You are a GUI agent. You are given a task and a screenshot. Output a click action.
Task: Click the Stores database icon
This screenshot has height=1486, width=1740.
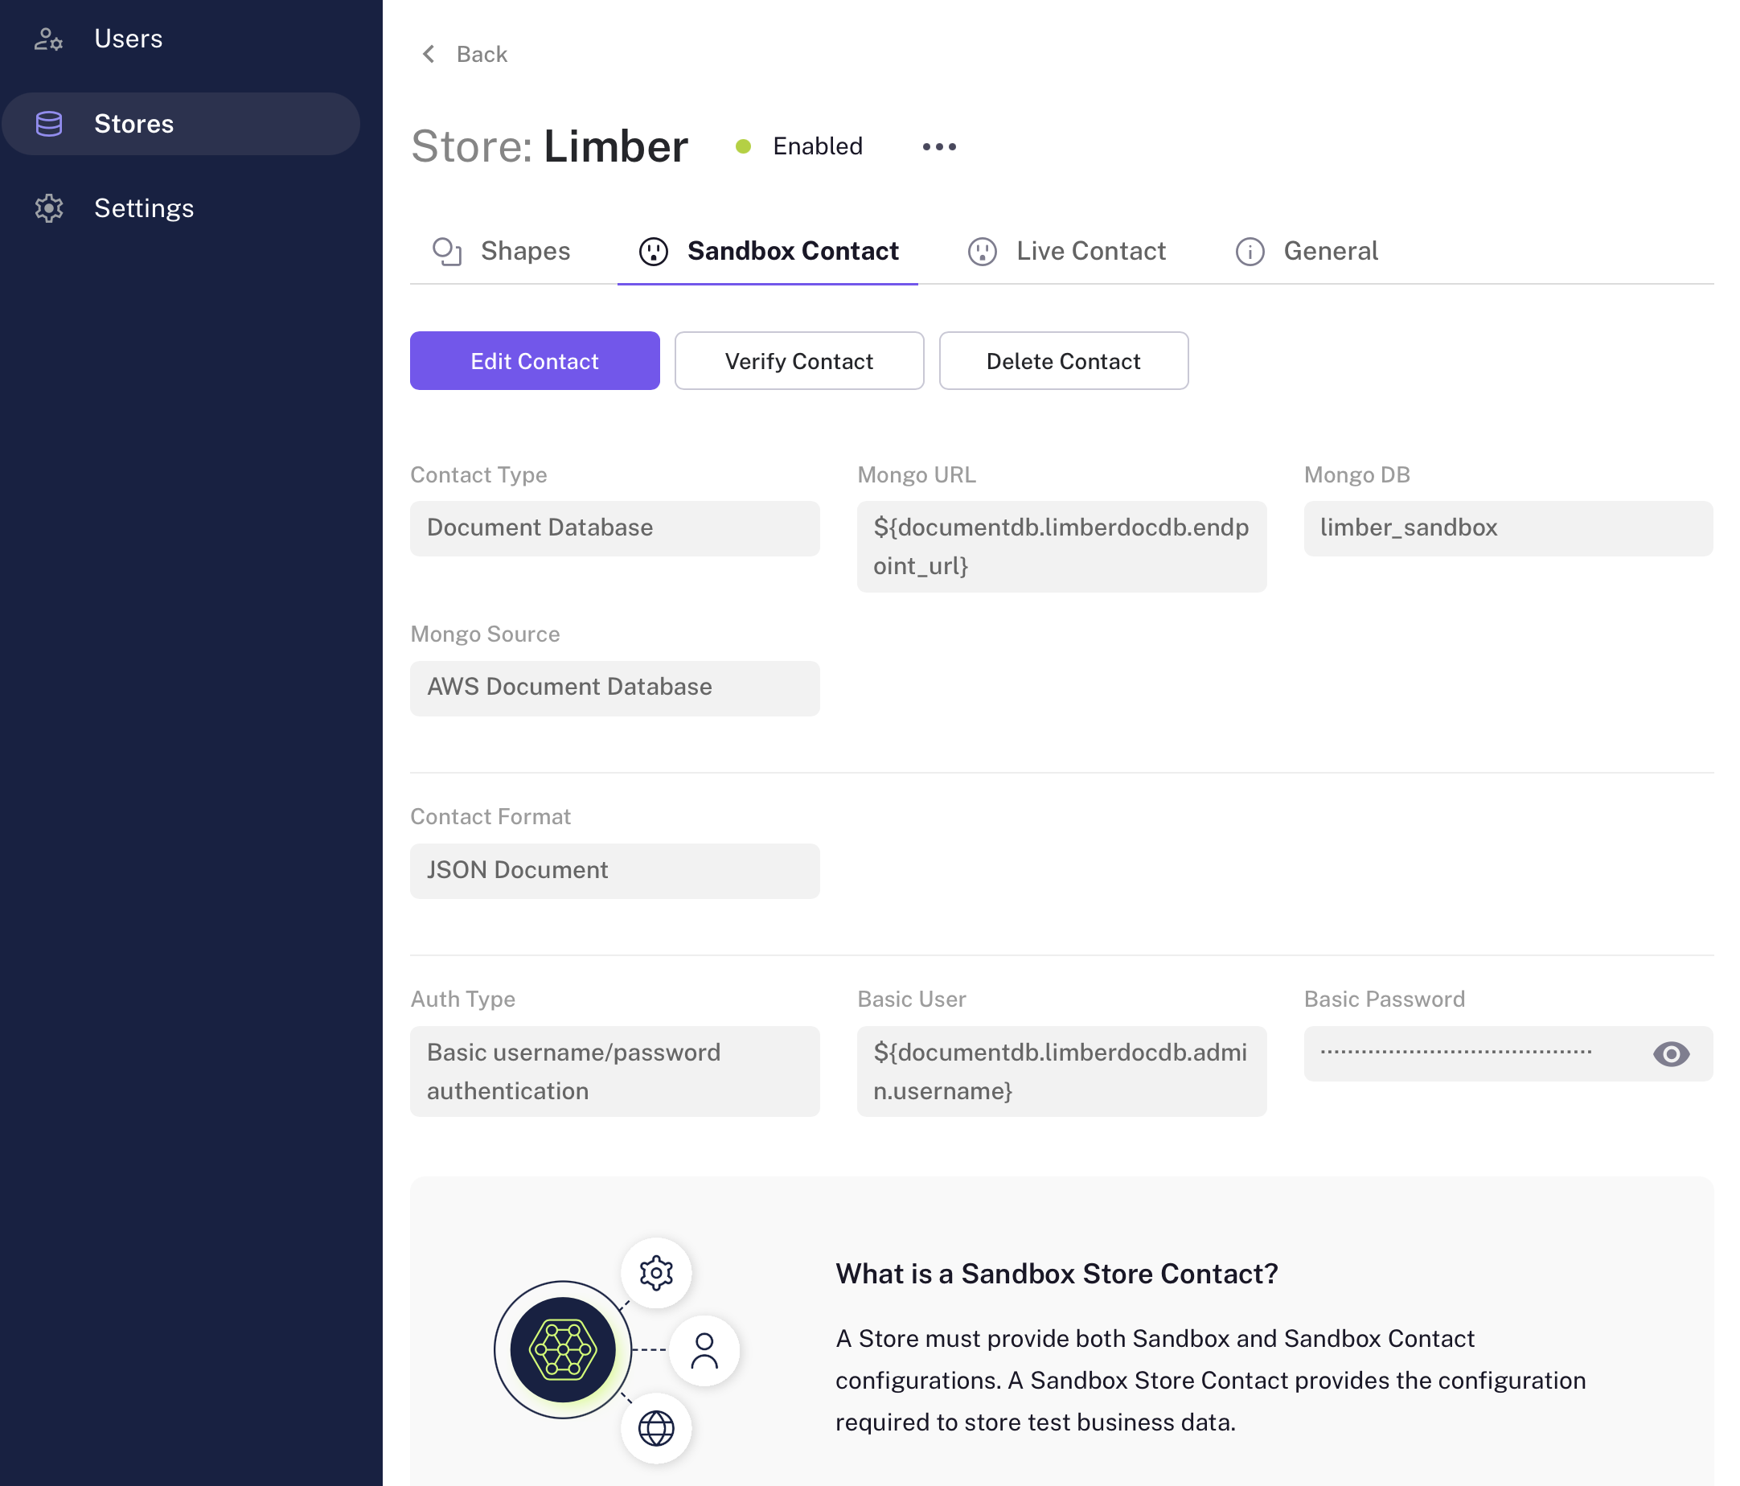[x=49, y=124]
